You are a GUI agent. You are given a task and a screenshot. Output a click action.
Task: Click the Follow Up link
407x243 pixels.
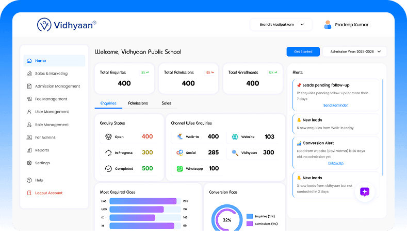[x=335, y=163]
